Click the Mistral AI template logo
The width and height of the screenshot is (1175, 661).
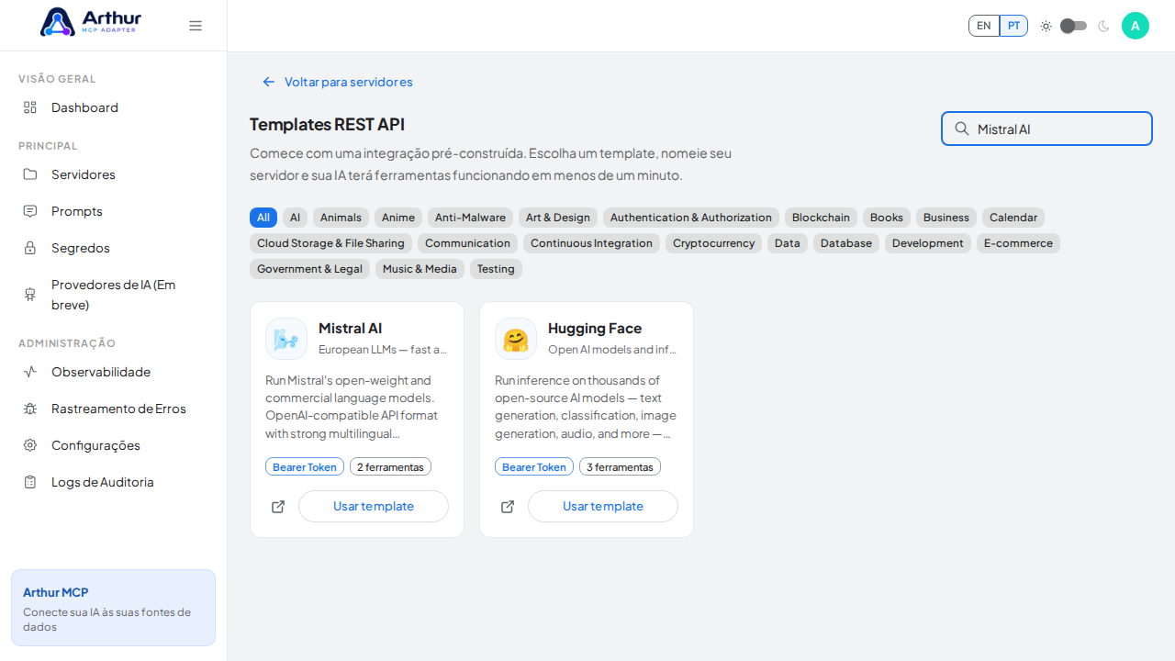[x=286, y=339]
